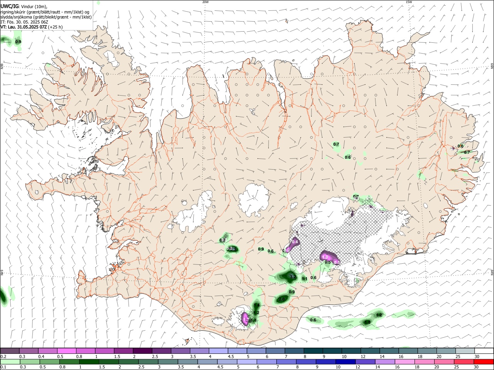Select the snow legend swatch between 12 and 14
The width and height of the screenshot is (494, 370).
(x=369, y=351)
